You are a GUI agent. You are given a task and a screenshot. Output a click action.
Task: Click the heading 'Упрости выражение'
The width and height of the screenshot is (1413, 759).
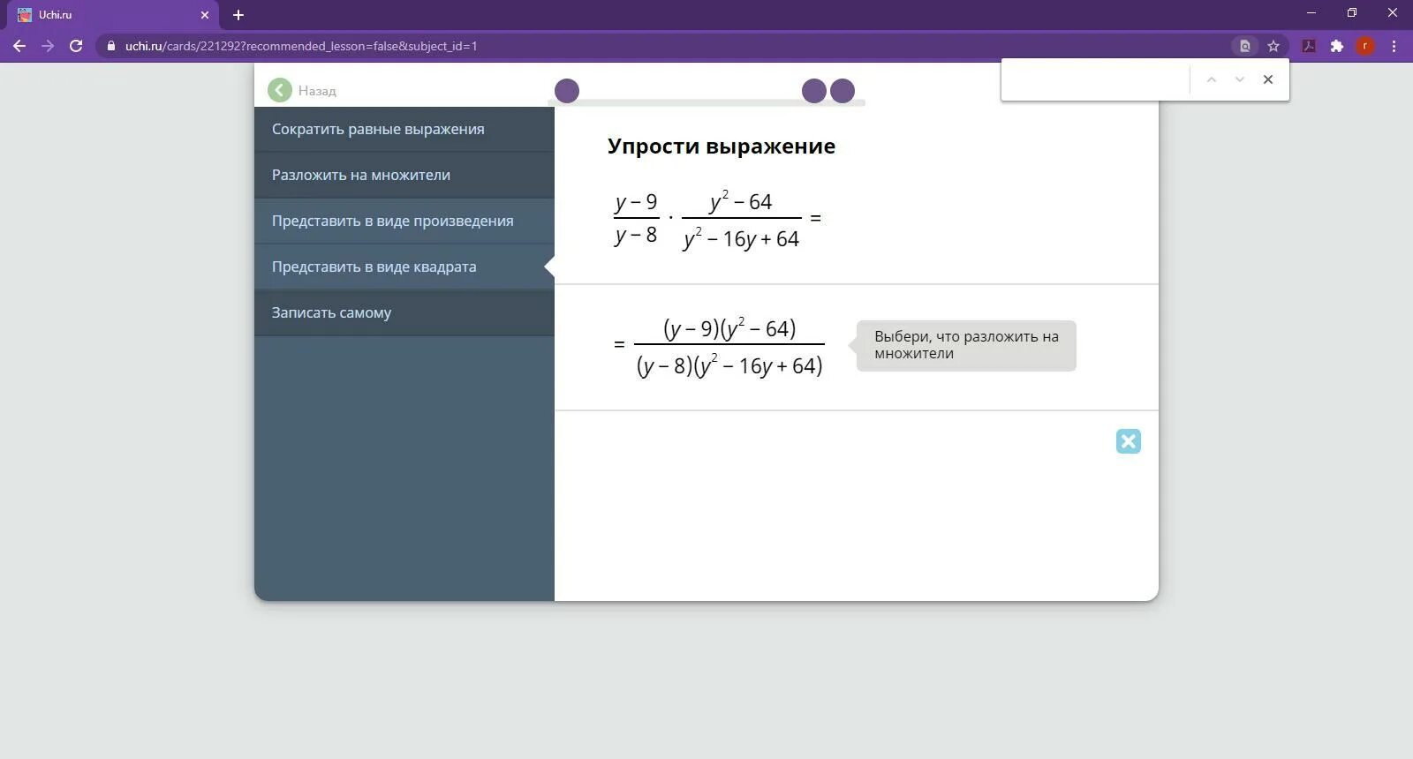click(722, 147)
